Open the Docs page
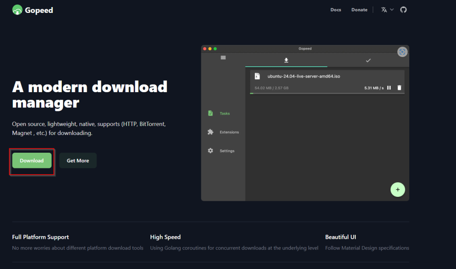The image size is (456, 269). pyautogui.click(x=336, y=10)
